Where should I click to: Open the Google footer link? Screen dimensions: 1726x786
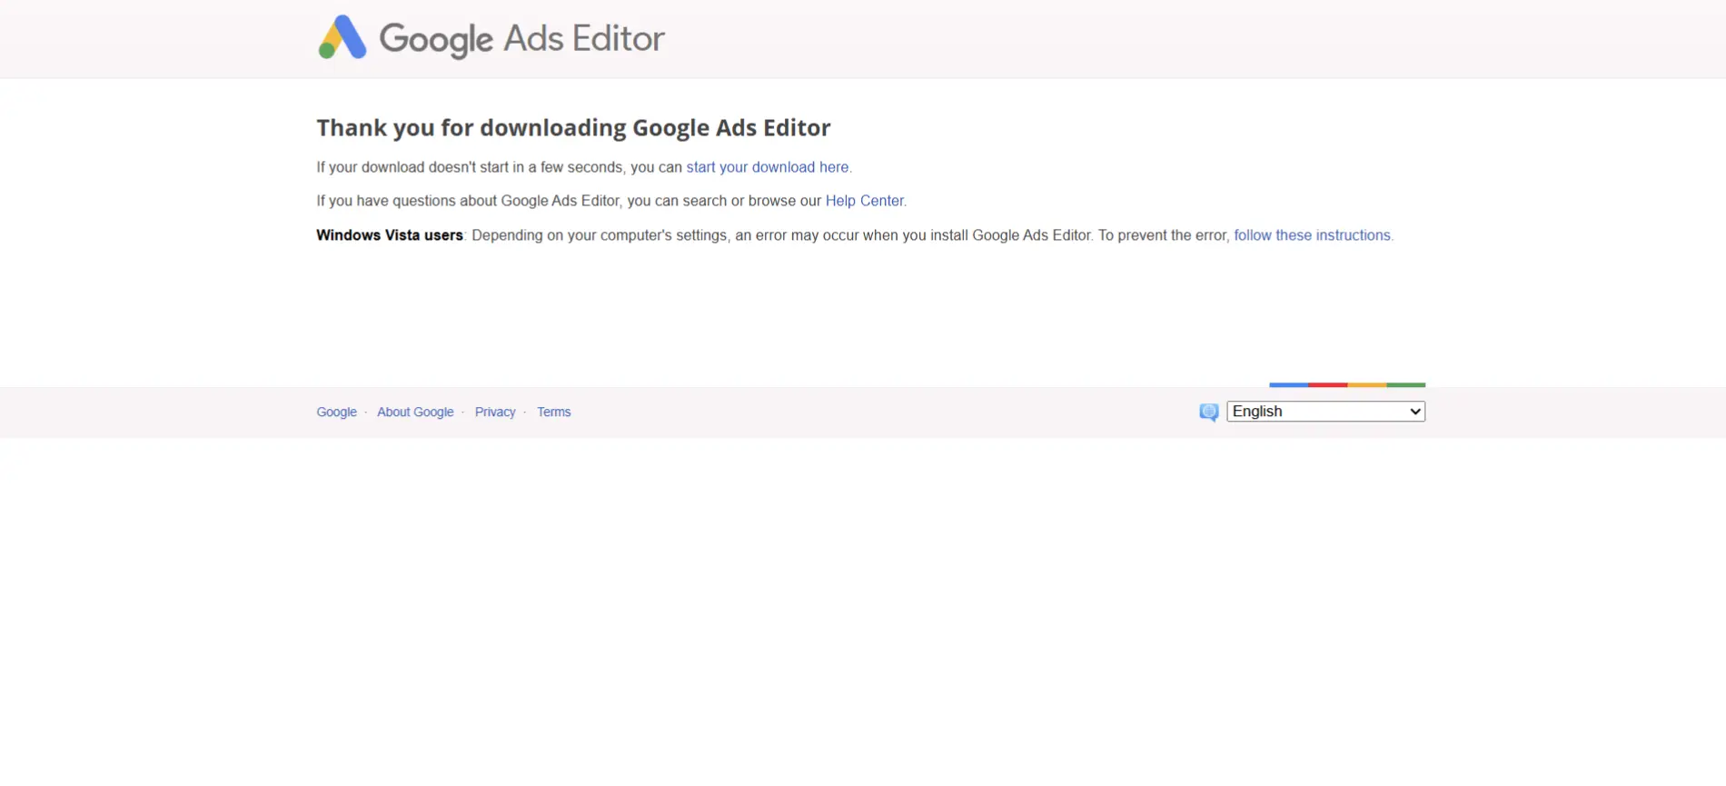coord(336,412)
